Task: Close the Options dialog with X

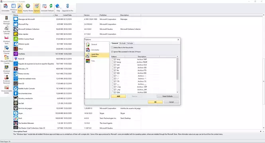Action: [x=178, y=40]
